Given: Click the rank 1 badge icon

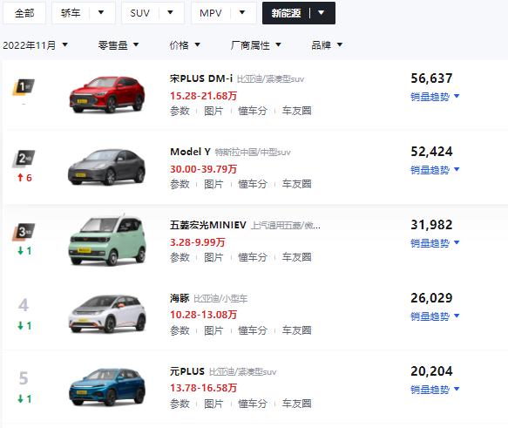Looking at the screenshot, I should pyautogui.click(x=24, y=87).
